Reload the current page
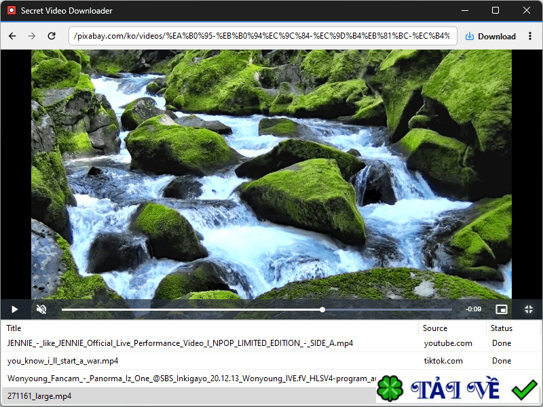Viewport: 543px width, 407px height. tap(52, 36)
